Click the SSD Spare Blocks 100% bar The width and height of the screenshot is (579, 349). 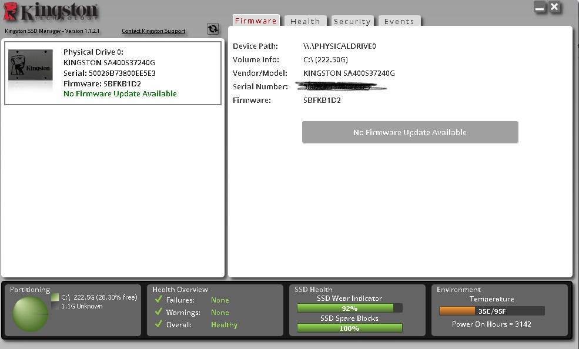pyautogui.click(x=349, y=328)
